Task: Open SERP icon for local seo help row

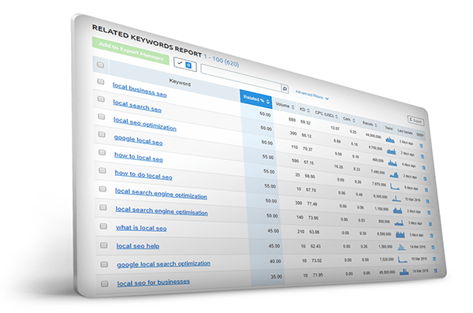Action: 433,248
